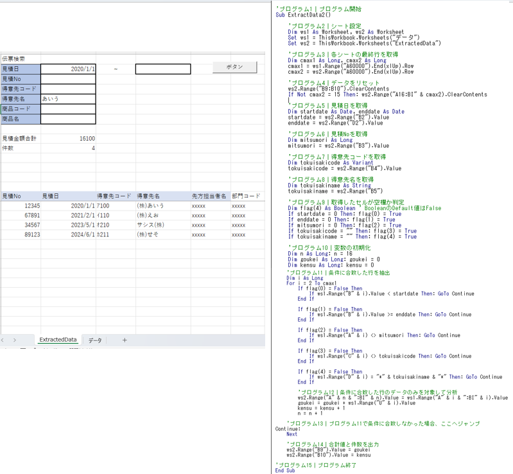Click the 部門コード table column header

pyautogui.click(x=247, y=196)
